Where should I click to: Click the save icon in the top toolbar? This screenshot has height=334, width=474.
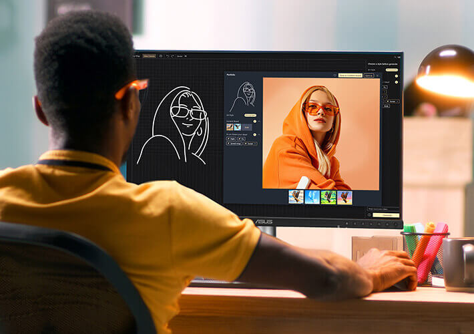tap(160, 56)
